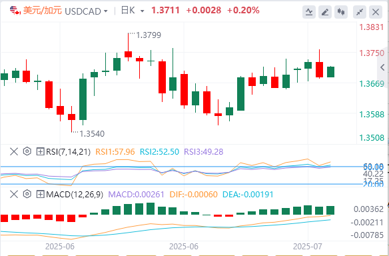The height and width of the screenshot is (256, 389).
Task: Click the US/Canada flag pair icon
Action: click(x=15, y=11)
